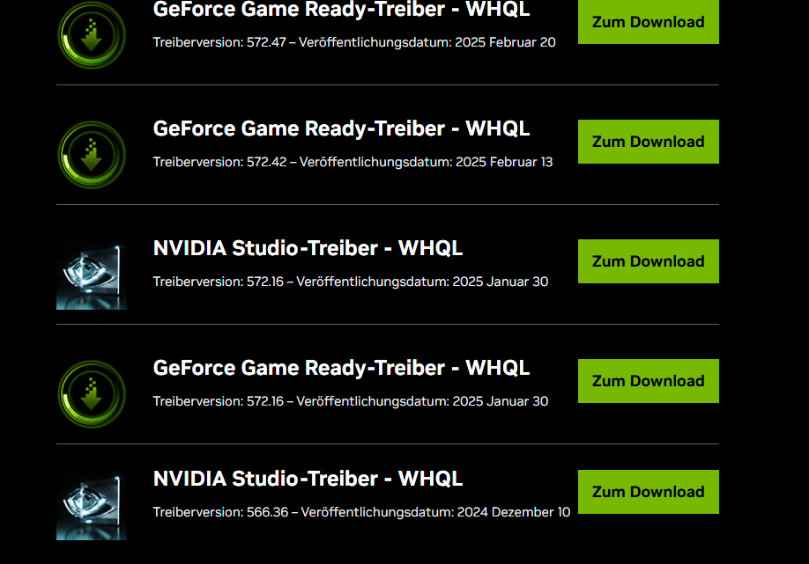The height and width of the screenshot is (564, 809).
Task: Open Zum Download for Game Ready driver 572.16
Action: [x=648, y=381]
